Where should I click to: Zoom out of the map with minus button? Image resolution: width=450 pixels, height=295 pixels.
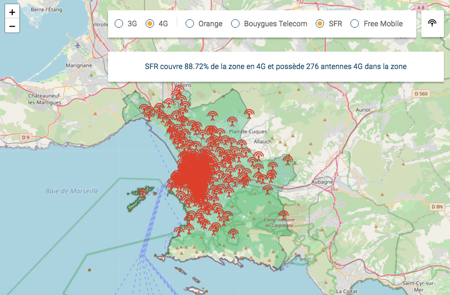pyautogui.click(x=12, y=26)
